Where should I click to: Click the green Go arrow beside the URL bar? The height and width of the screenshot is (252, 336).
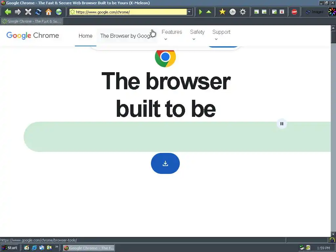click(x=200, y=12)
